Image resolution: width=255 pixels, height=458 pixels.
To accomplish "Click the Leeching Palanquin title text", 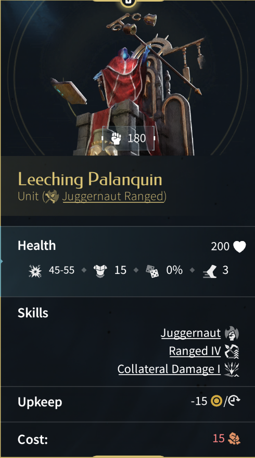I will (x=90, y=179).
